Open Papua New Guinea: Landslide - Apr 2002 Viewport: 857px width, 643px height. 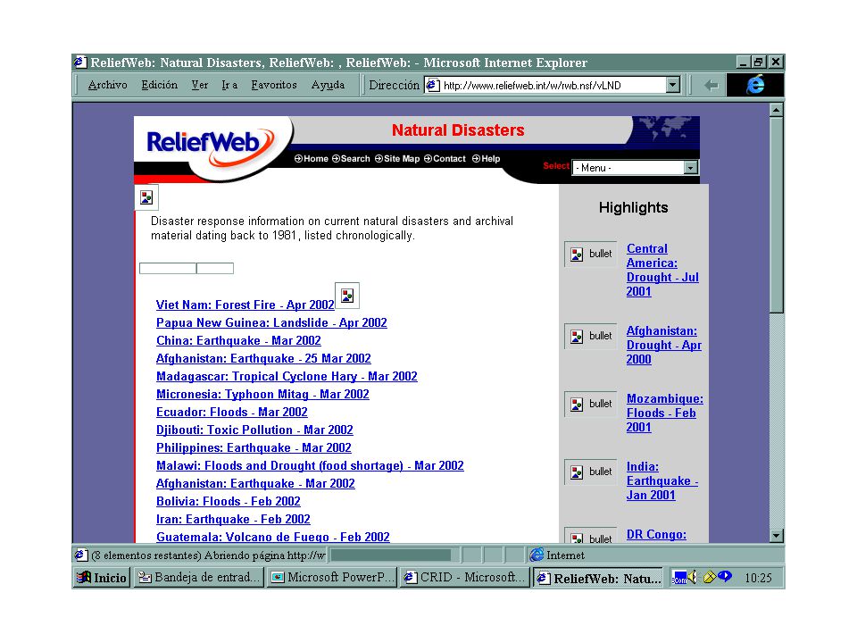coord(271,322)
